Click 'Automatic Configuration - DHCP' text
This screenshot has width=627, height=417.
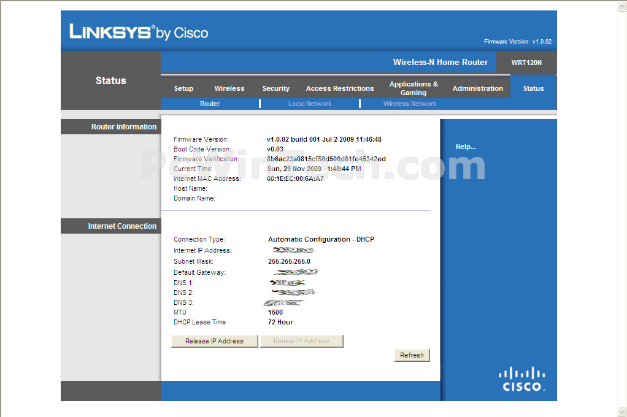[x=321, y=239]
